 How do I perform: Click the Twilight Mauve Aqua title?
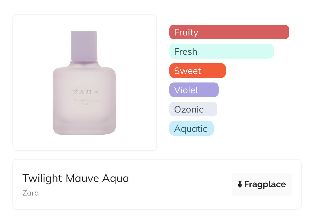pyautogui.click(x=76, y=178)
